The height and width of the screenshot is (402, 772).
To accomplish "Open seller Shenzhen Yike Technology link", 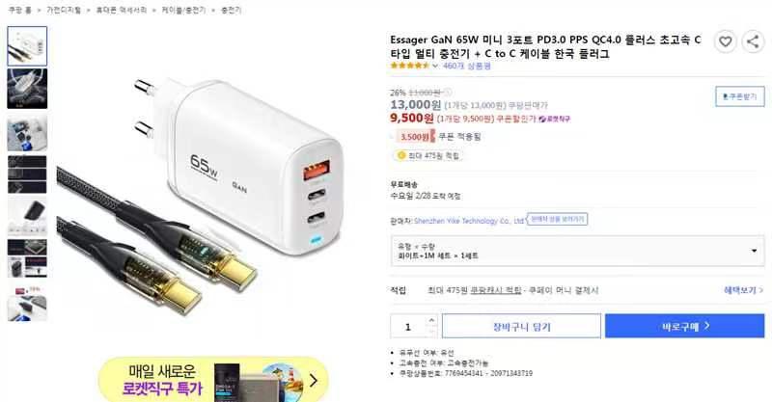I will coord(469,221).
